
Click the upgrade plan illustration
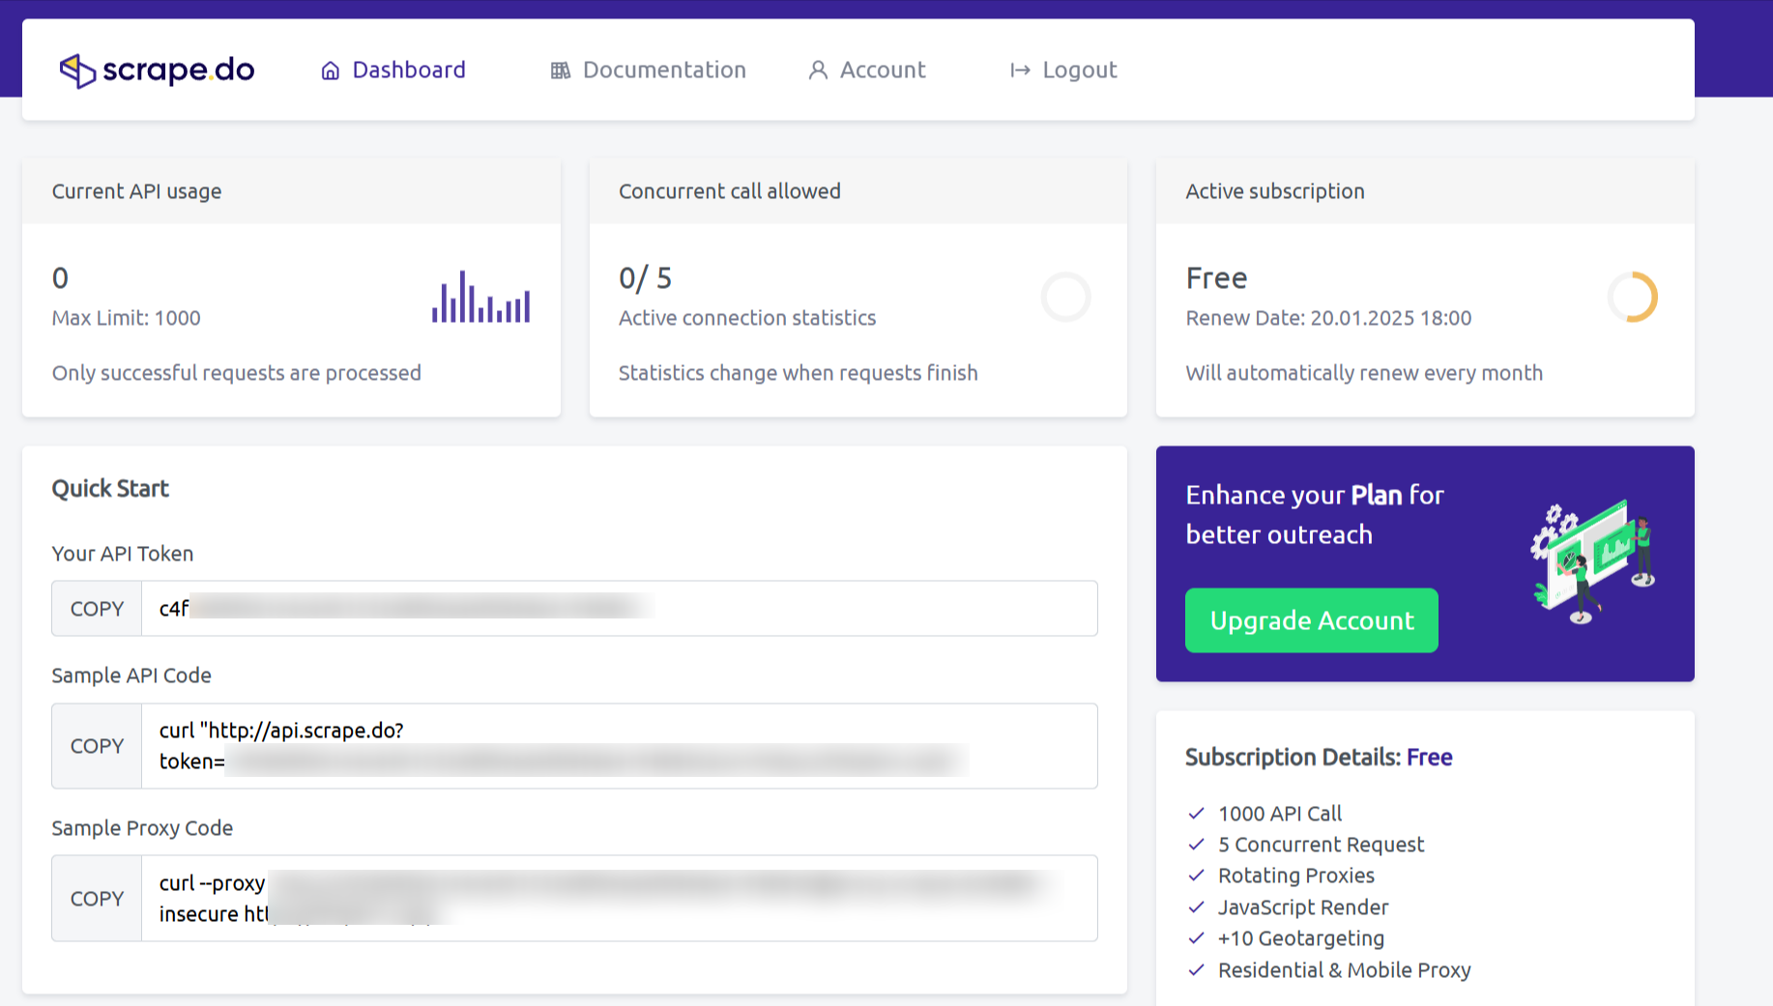[1592, 561]
